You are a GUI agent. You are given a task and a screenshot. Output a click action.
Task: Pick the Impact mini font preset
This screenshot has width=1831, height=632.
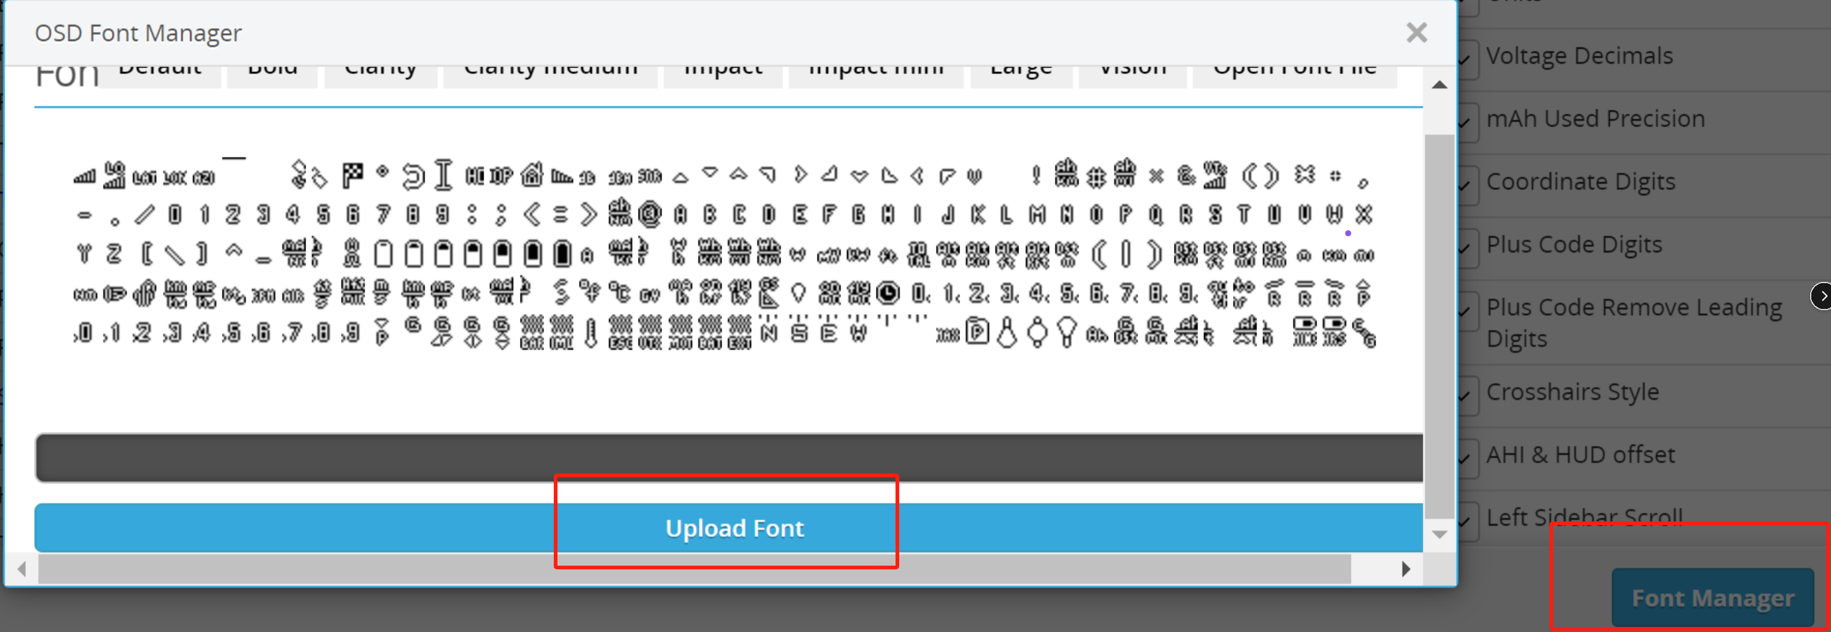(876, 76)
